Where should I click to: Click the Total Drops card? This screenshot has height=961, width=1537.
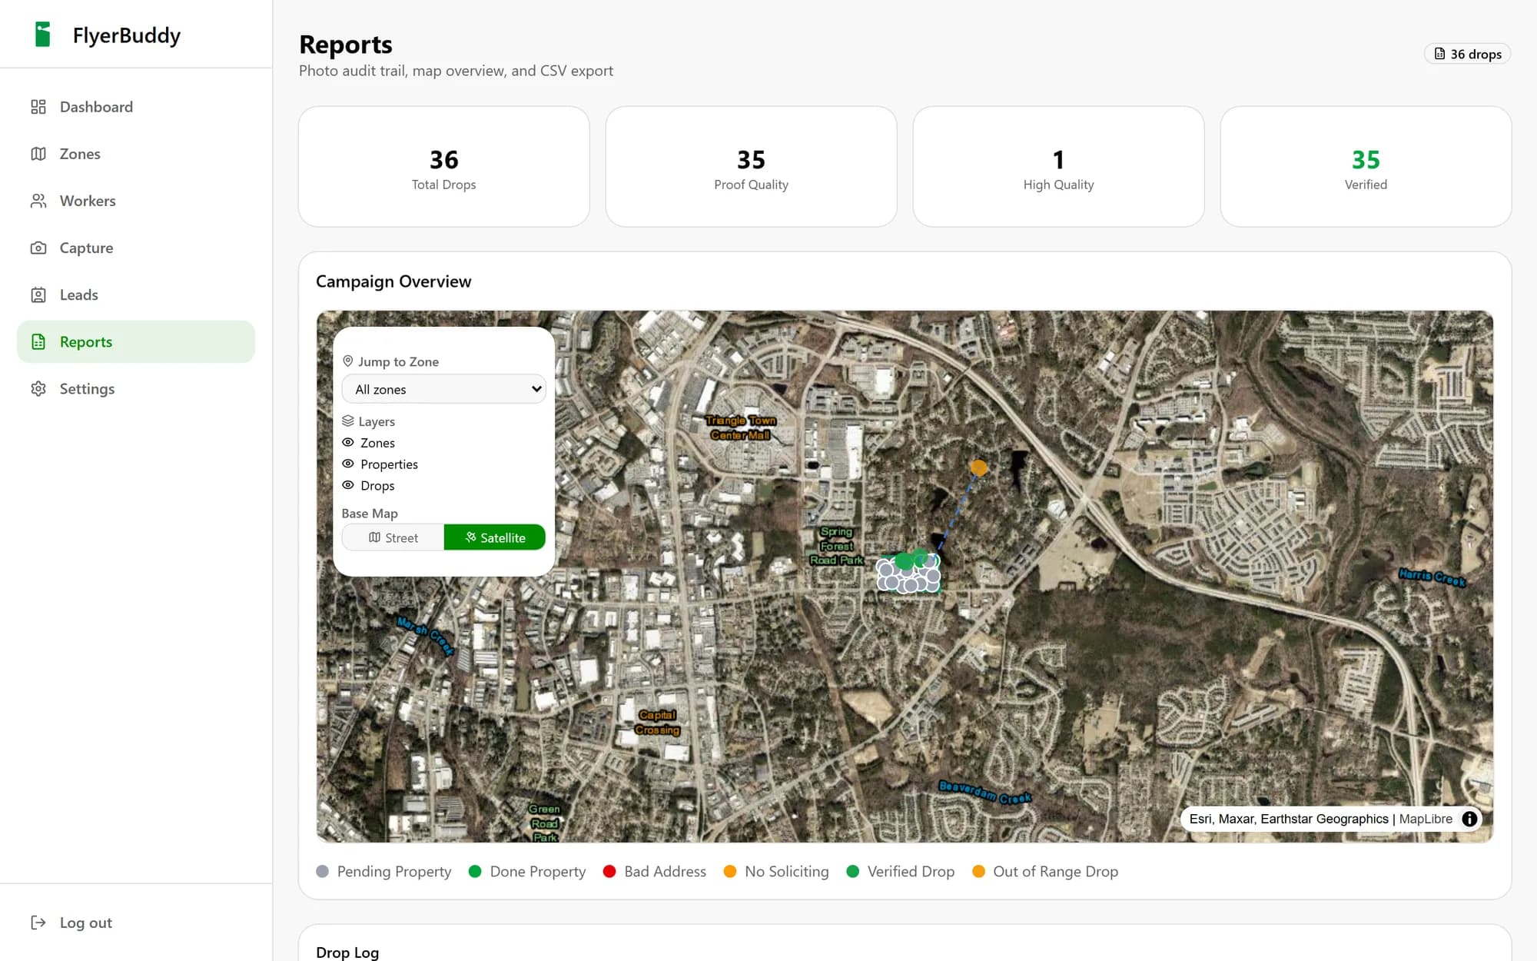click(x=443, y=166)
